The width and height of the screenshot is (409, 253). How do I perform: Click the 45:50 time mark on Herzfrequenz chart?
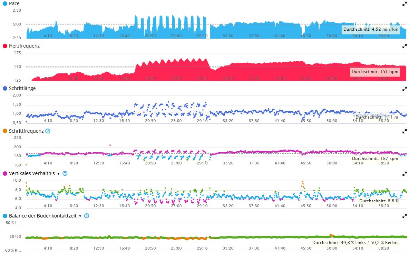pos(306,78)
